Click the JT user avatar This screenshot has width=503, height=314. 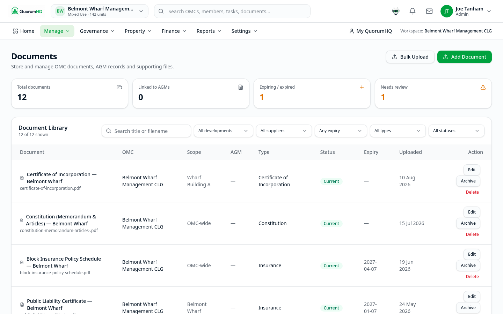446,11
